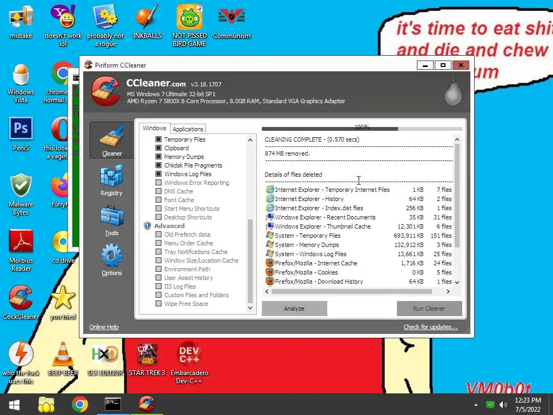Check the Wipe Free Space checkbox

158,304
